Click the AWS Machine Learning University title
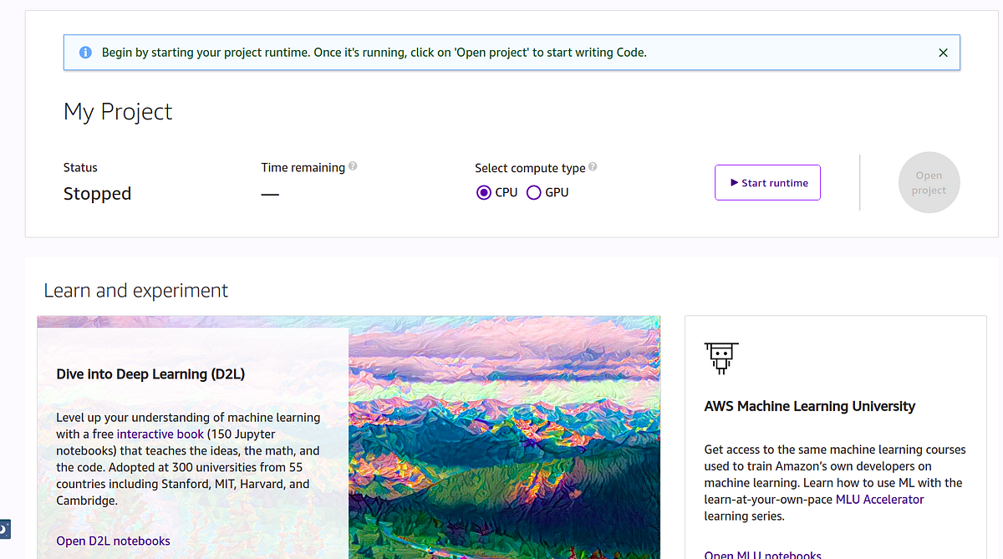Viewport: 1003px width, 559px height. [x=809, y=405]
